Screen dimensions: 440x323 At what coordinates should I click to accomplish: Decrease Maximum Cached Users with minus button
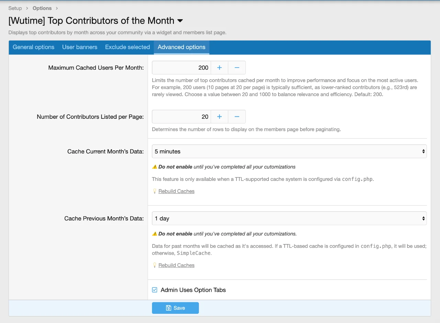click(x=237, y=68)
